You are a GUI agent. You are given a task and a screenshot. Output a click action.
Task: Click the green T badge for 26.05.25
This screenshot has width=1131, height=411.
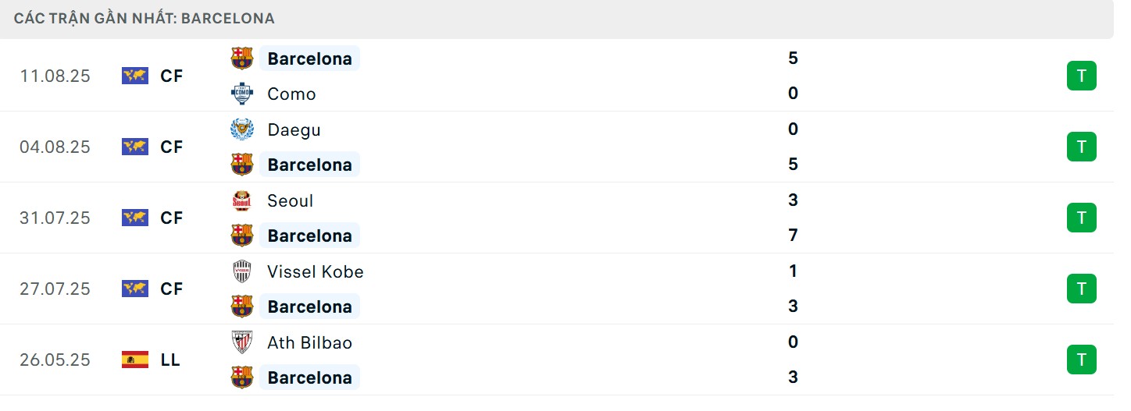tap(1081, 360)
